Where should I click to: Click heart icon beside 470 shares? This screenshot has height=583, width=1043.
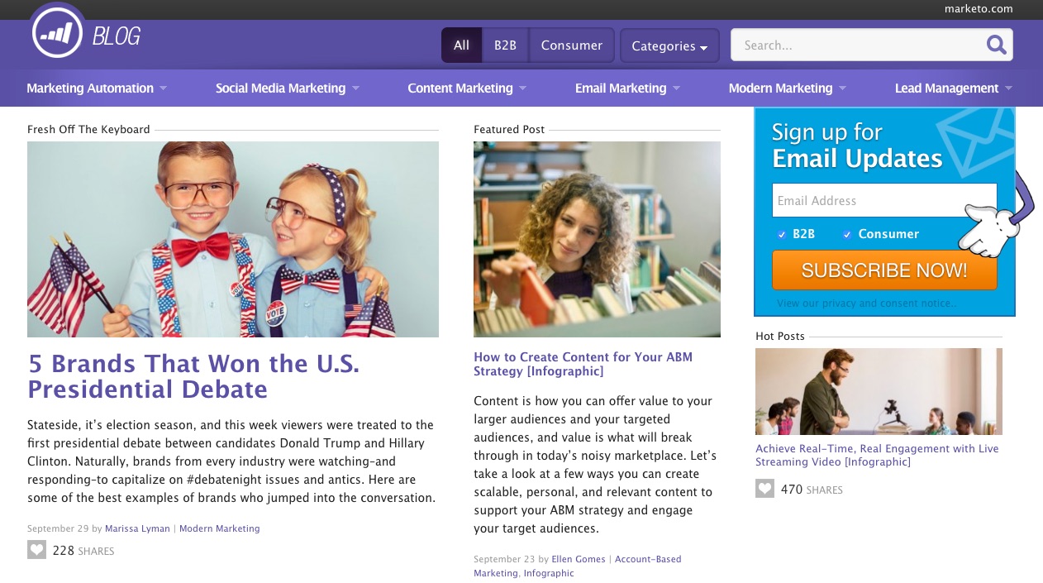[764, 489]
